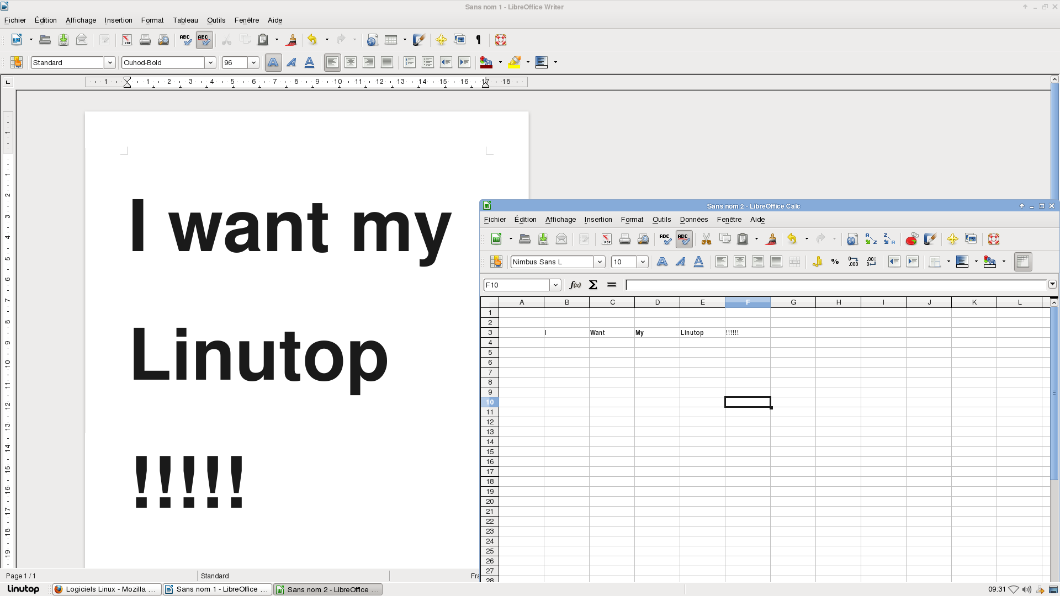Apply currency format in Calc
Viewport: 1060px width, 596px height.
point(817,262)
